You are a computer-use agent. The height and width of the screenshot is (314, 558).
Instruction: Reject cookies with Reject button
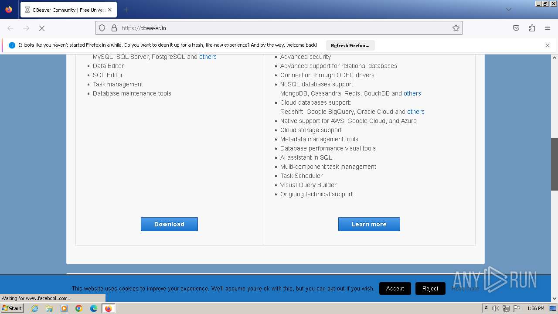[x=430, y=288]
